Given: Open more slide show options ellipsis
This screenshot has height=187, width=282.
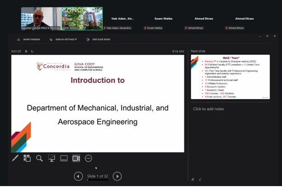Looking at the screenshot, I should click(88, 158).
